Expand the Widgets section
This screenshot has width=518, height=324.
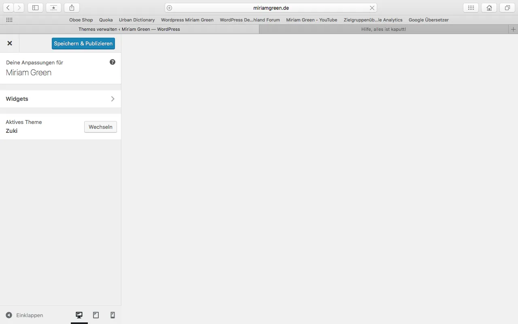(60, 99)
